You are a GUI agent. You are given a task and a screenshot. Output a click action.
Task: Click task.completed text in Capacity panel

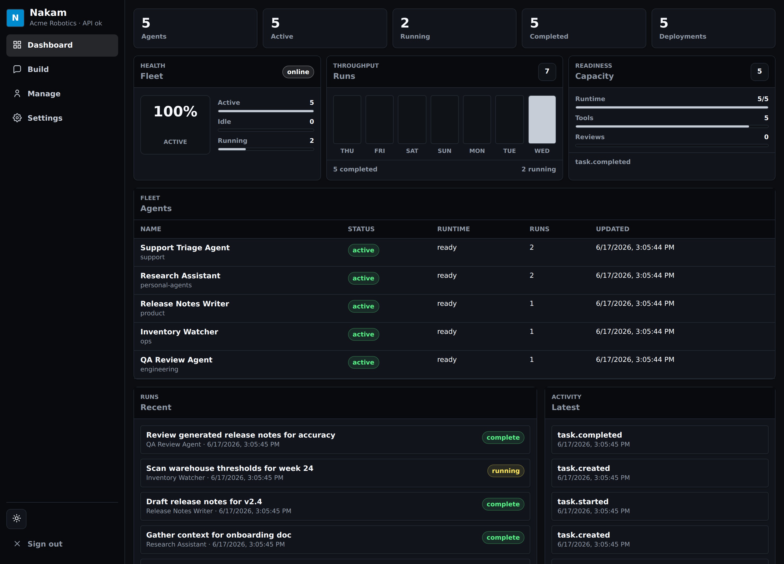coord(603,162)
